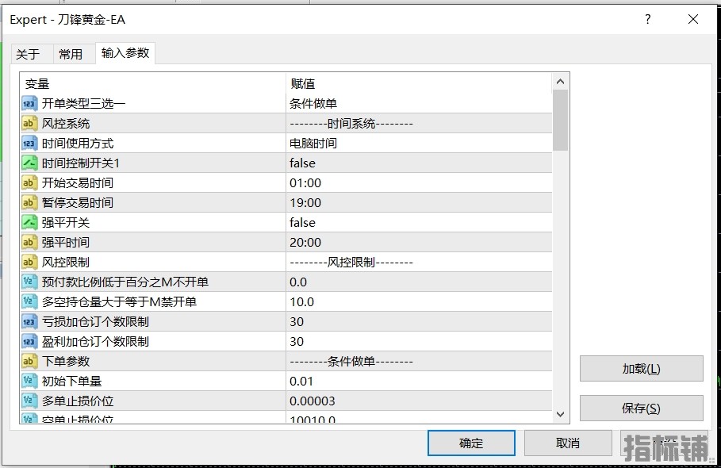Select the 暂停交易时间 value 19:00
The height and width of the screenshot is (468, 721).
[305, 202]
